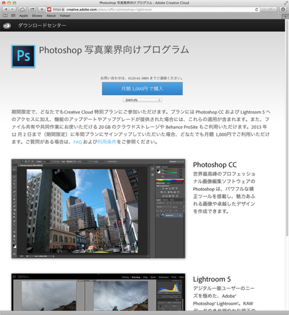Open the About bookmark
This screenshot has height=315, width=289.
coord(51,16)
